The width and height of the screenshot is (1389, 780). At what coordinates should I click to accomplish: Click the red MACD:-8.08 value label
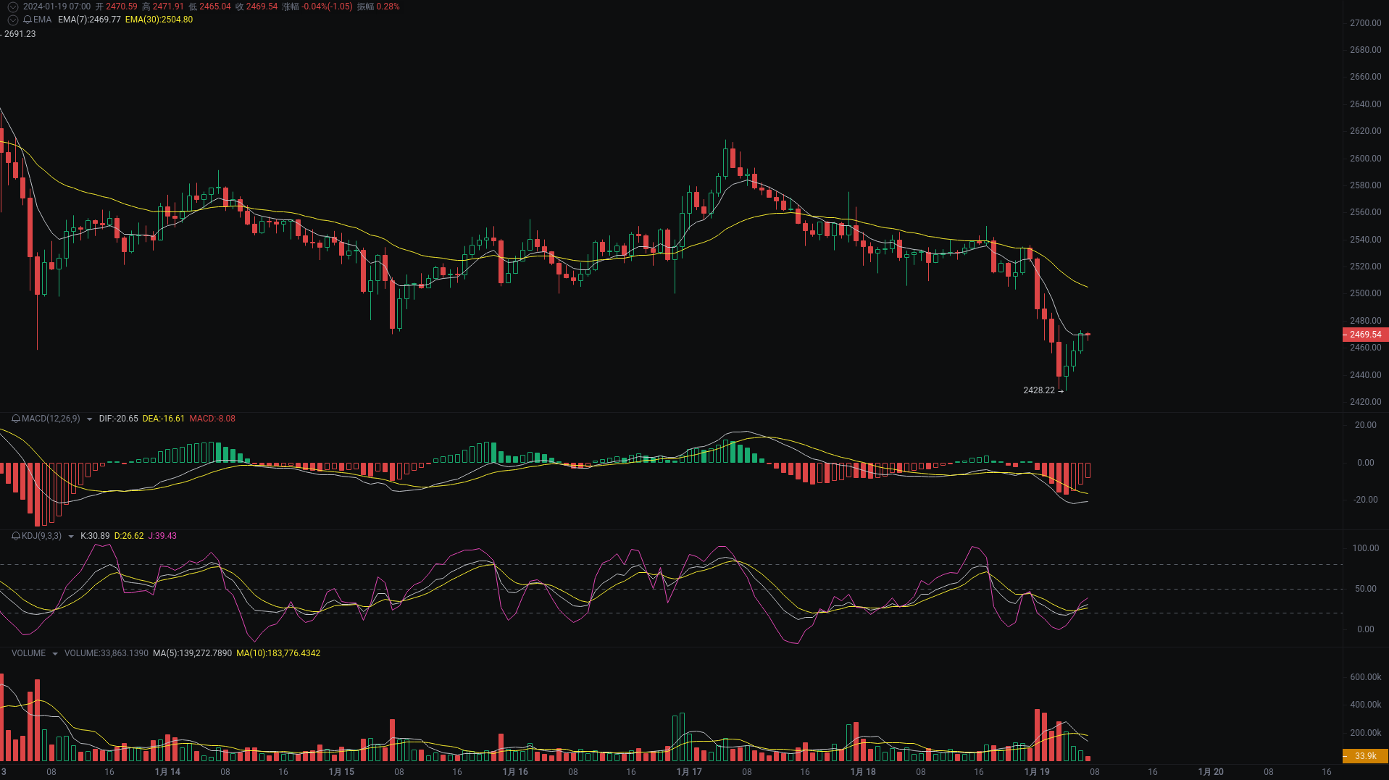(212, 419)
